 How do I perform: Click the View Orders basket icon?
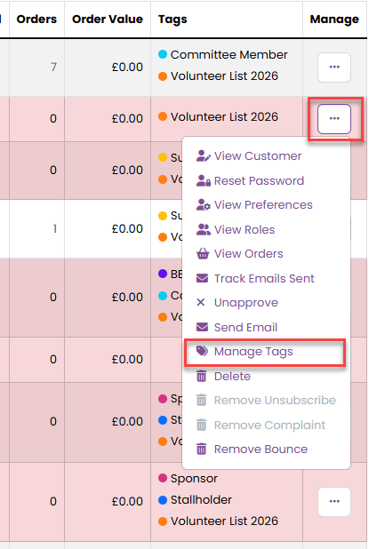203,253
